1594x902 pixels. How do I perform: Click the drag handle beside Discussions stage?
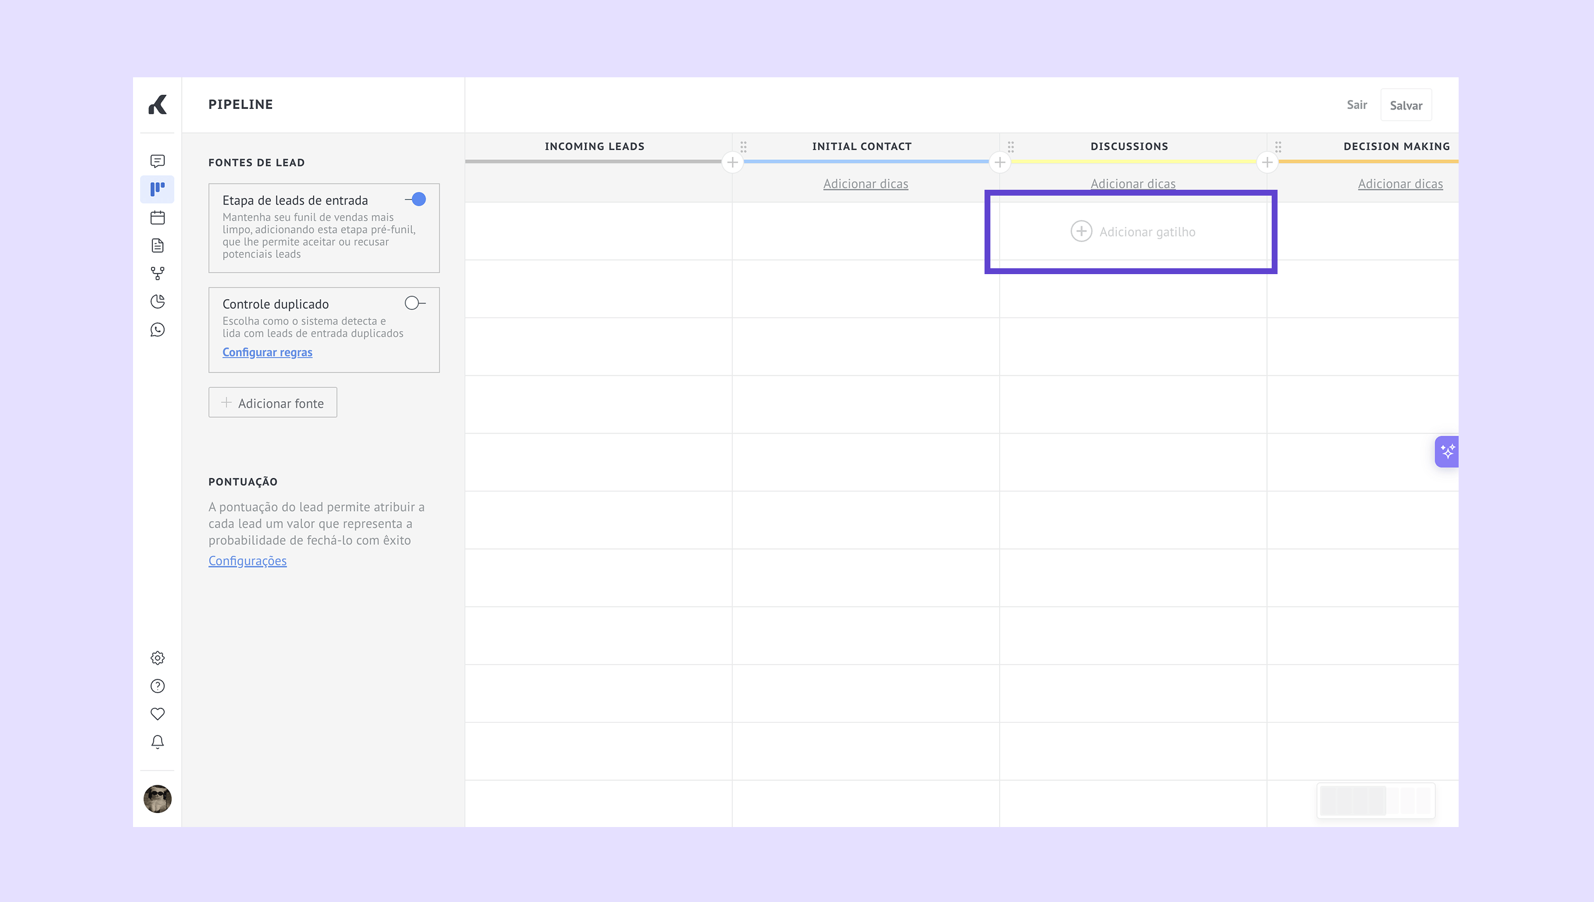pyautogui.click(x=1011, y=147)
